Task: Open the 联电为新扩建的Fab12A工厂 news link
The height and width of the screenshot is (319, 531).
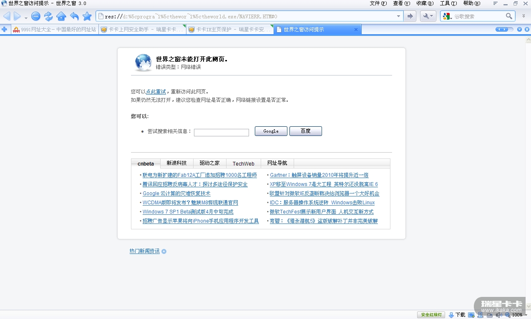Action: [x=200, y=175]
